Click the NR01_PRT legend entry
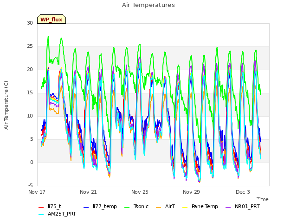297x223 pixels. tap(242, 206)
